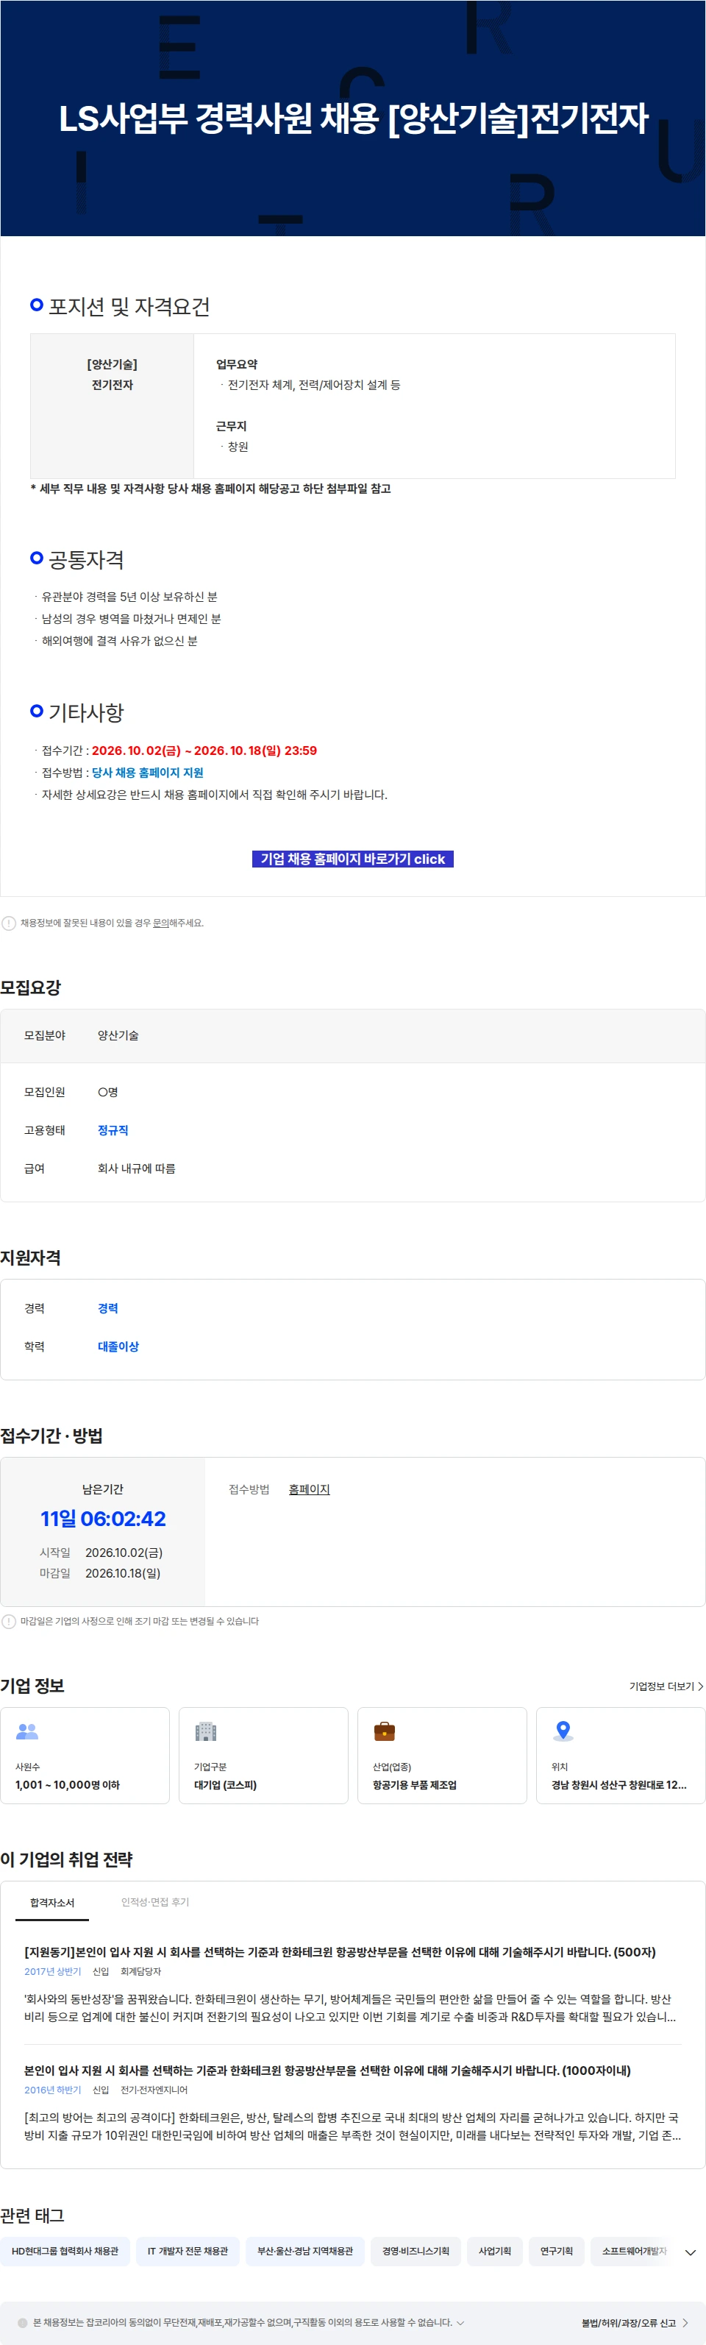Select the 합격자소서 tab
Image resolution: width=706 pixels, height=2345 pixels.
pyautogui.click(x=52, y=1903)
